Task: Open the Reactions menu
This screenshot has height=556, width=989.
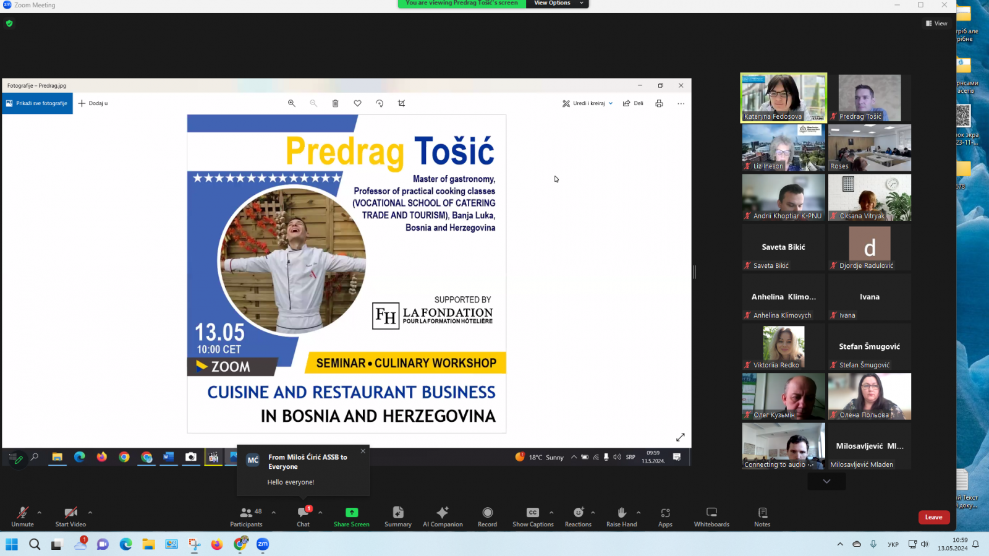Action: point(578,516)
